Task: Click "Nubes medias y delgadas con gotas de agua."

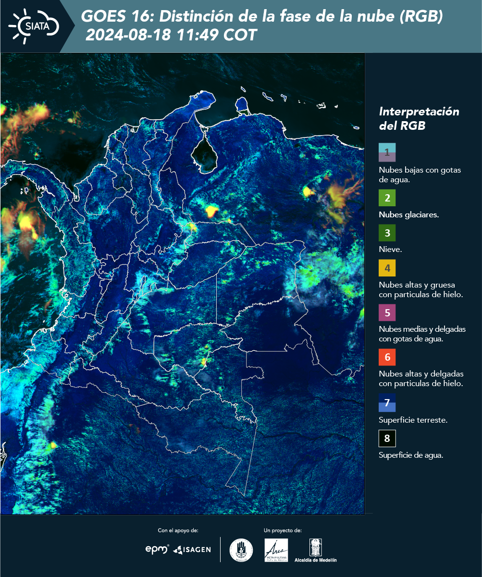Action: click(x=422, y=334)
